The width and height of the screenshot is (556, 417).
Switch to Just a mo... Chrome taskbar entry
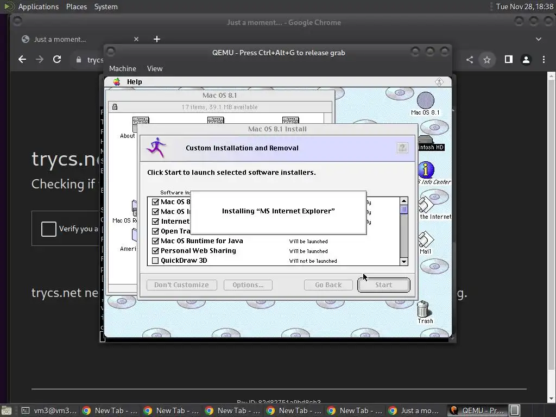pos(414,410)
